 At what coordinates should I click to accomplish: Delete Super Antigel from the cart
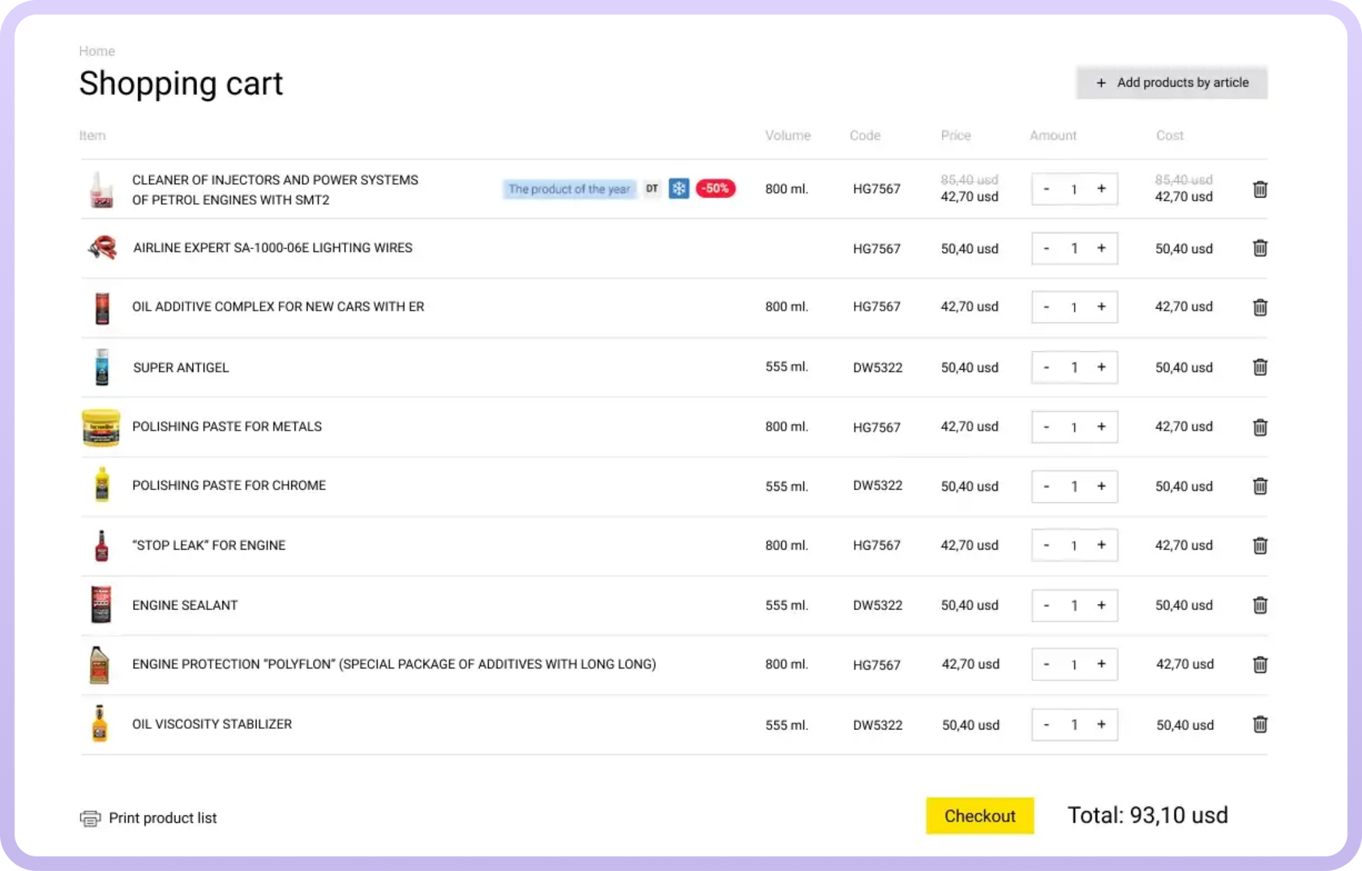click(x=1260, y=367)
